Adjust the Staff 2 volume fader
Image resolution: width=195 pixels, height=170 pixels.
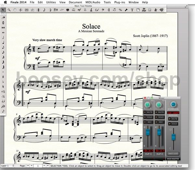[x=159, y=132]
